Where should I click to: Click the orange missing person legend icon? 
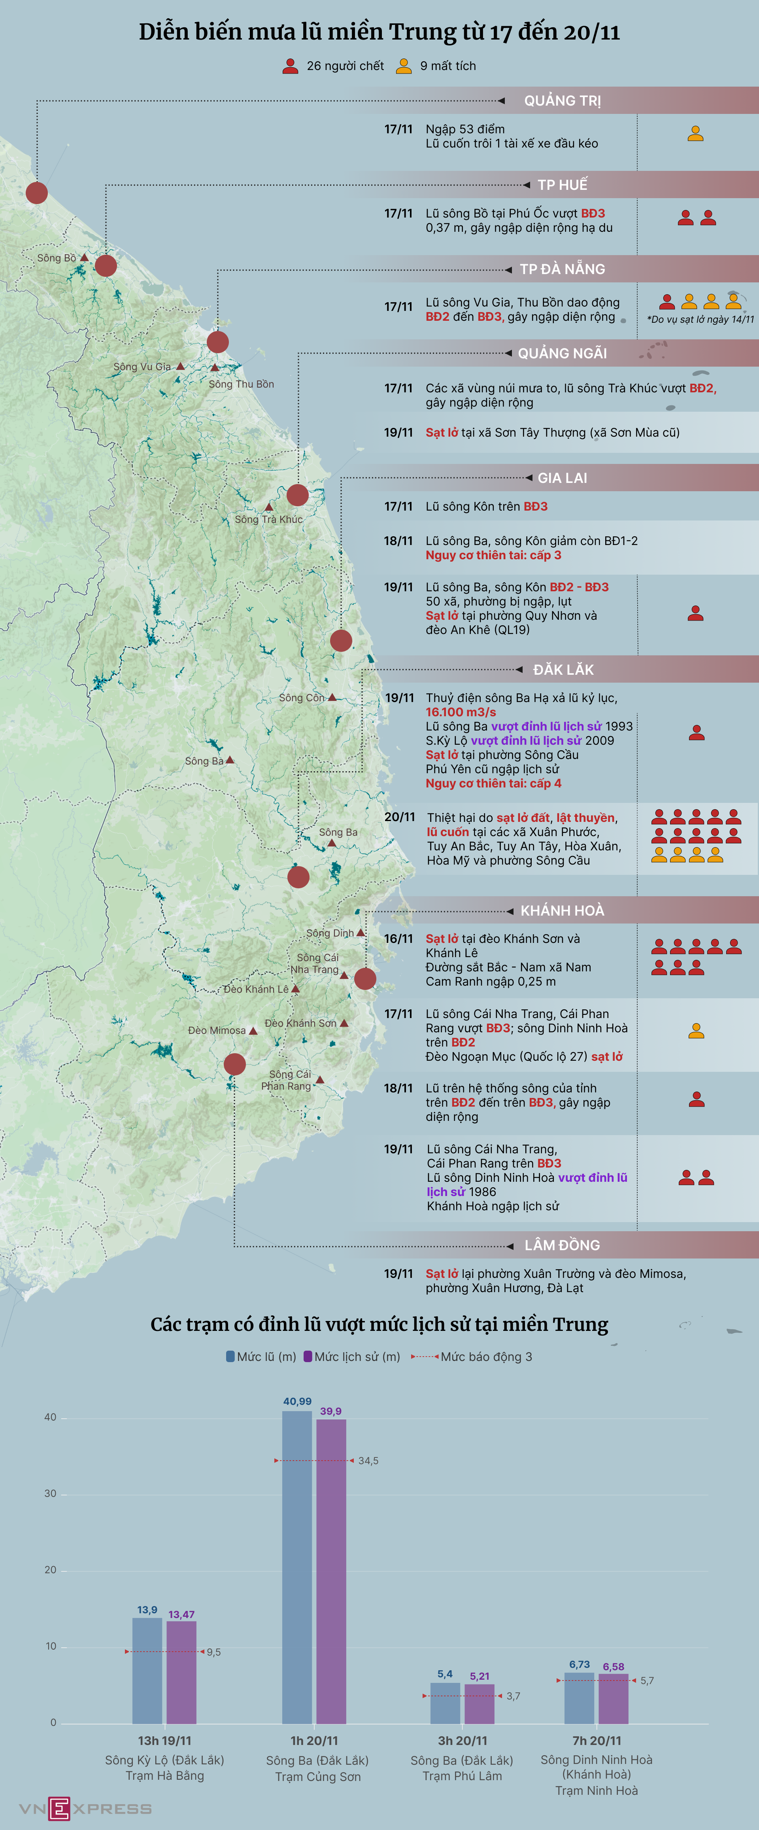coord(403,66)
